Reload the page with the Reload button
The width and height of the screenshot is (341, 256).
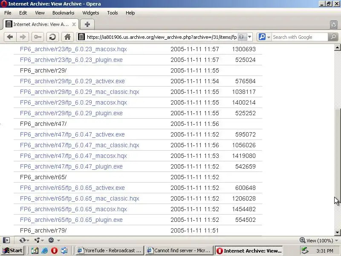tap(52, 37)
